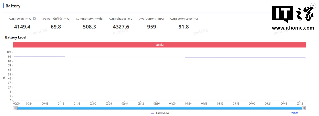Click the purple BatteryLevel legend color marker
319x116 pixels.
click(152, 113)
